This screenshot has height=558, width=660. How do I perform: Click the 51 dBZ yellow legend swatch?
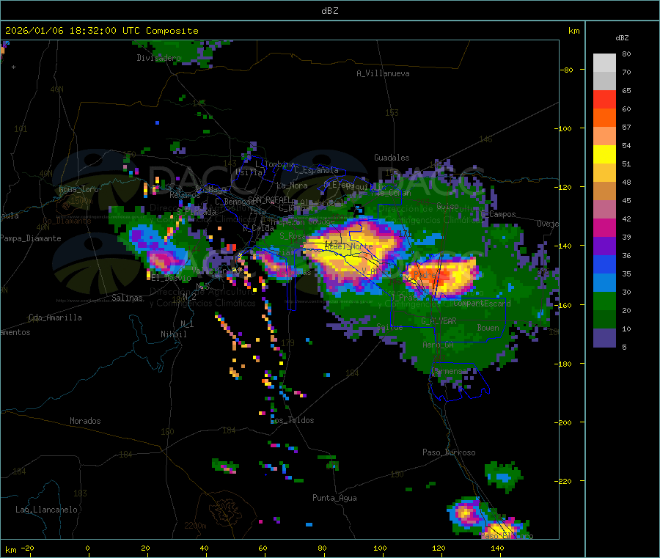pyautogui.click(x=604, y=155)
